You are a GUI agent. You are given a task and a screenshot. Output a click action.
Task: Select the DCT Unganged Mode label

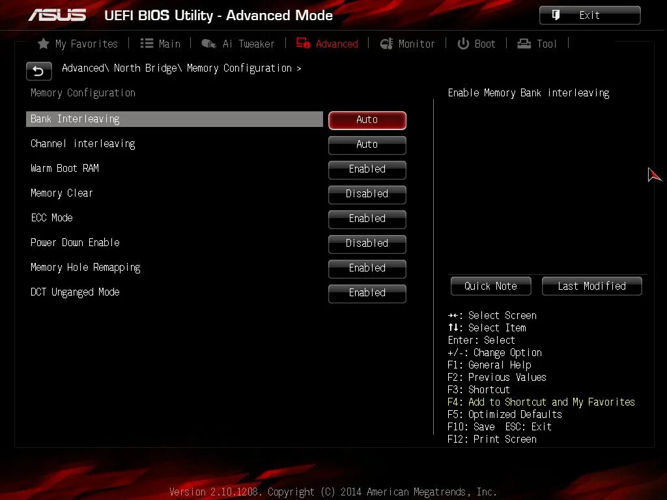(x=76, y=292)
